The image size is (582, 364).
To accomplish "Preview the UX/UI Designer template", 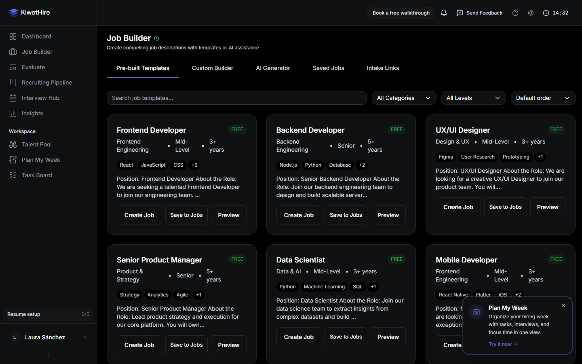I will coord(548,207).
